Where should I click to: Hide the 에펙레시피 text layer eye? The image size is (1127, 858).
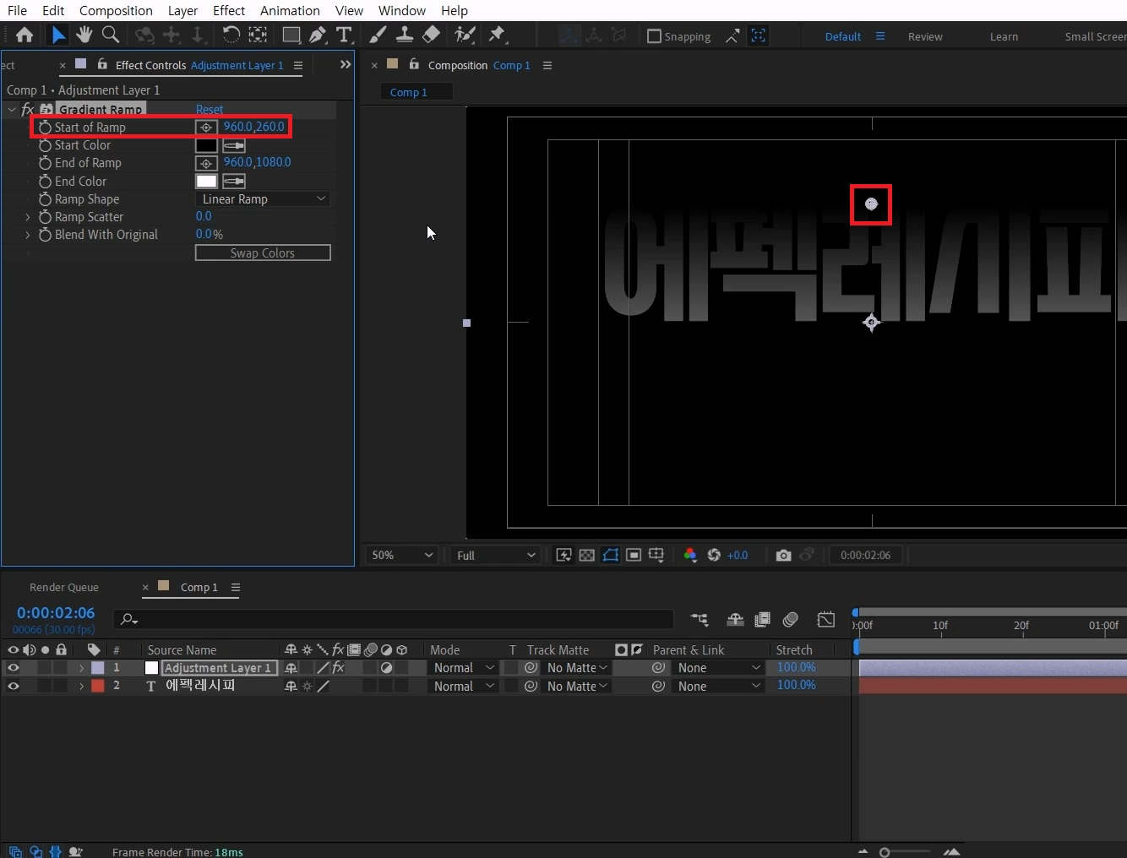coord(13,686)
